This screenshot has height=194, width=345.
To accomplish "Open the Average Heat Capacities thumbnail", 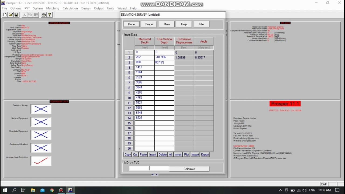I will click(x=41, y=161).
